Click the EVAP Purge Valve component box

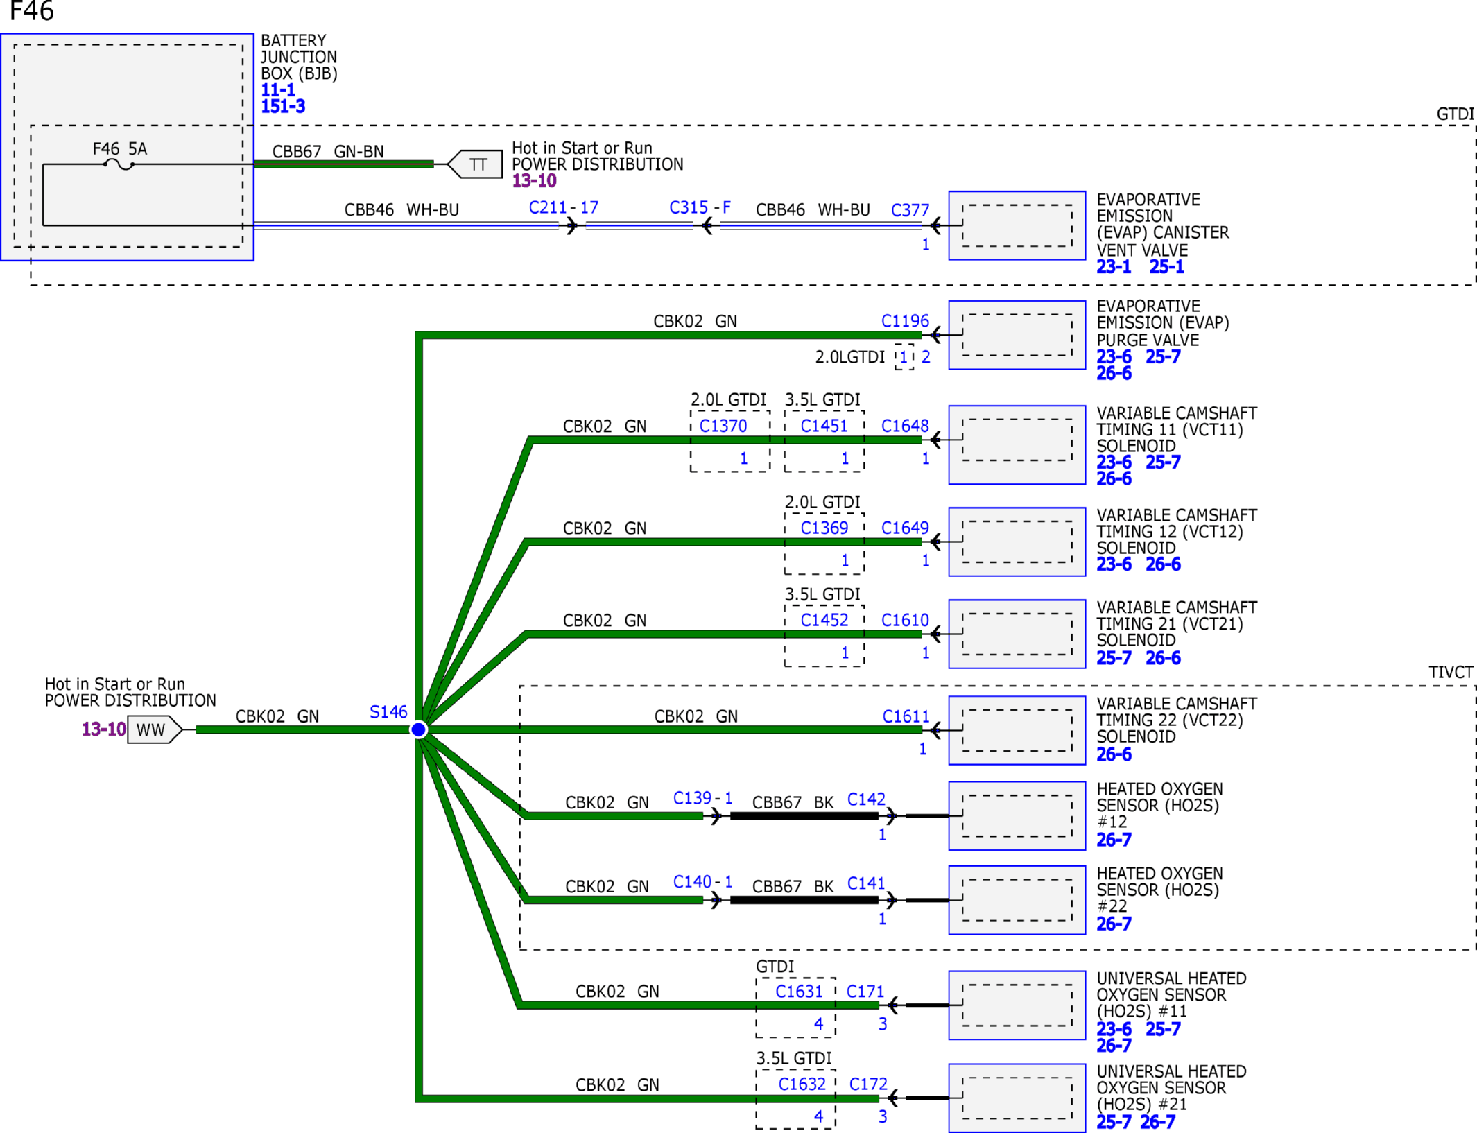[x=1017, y=335]
